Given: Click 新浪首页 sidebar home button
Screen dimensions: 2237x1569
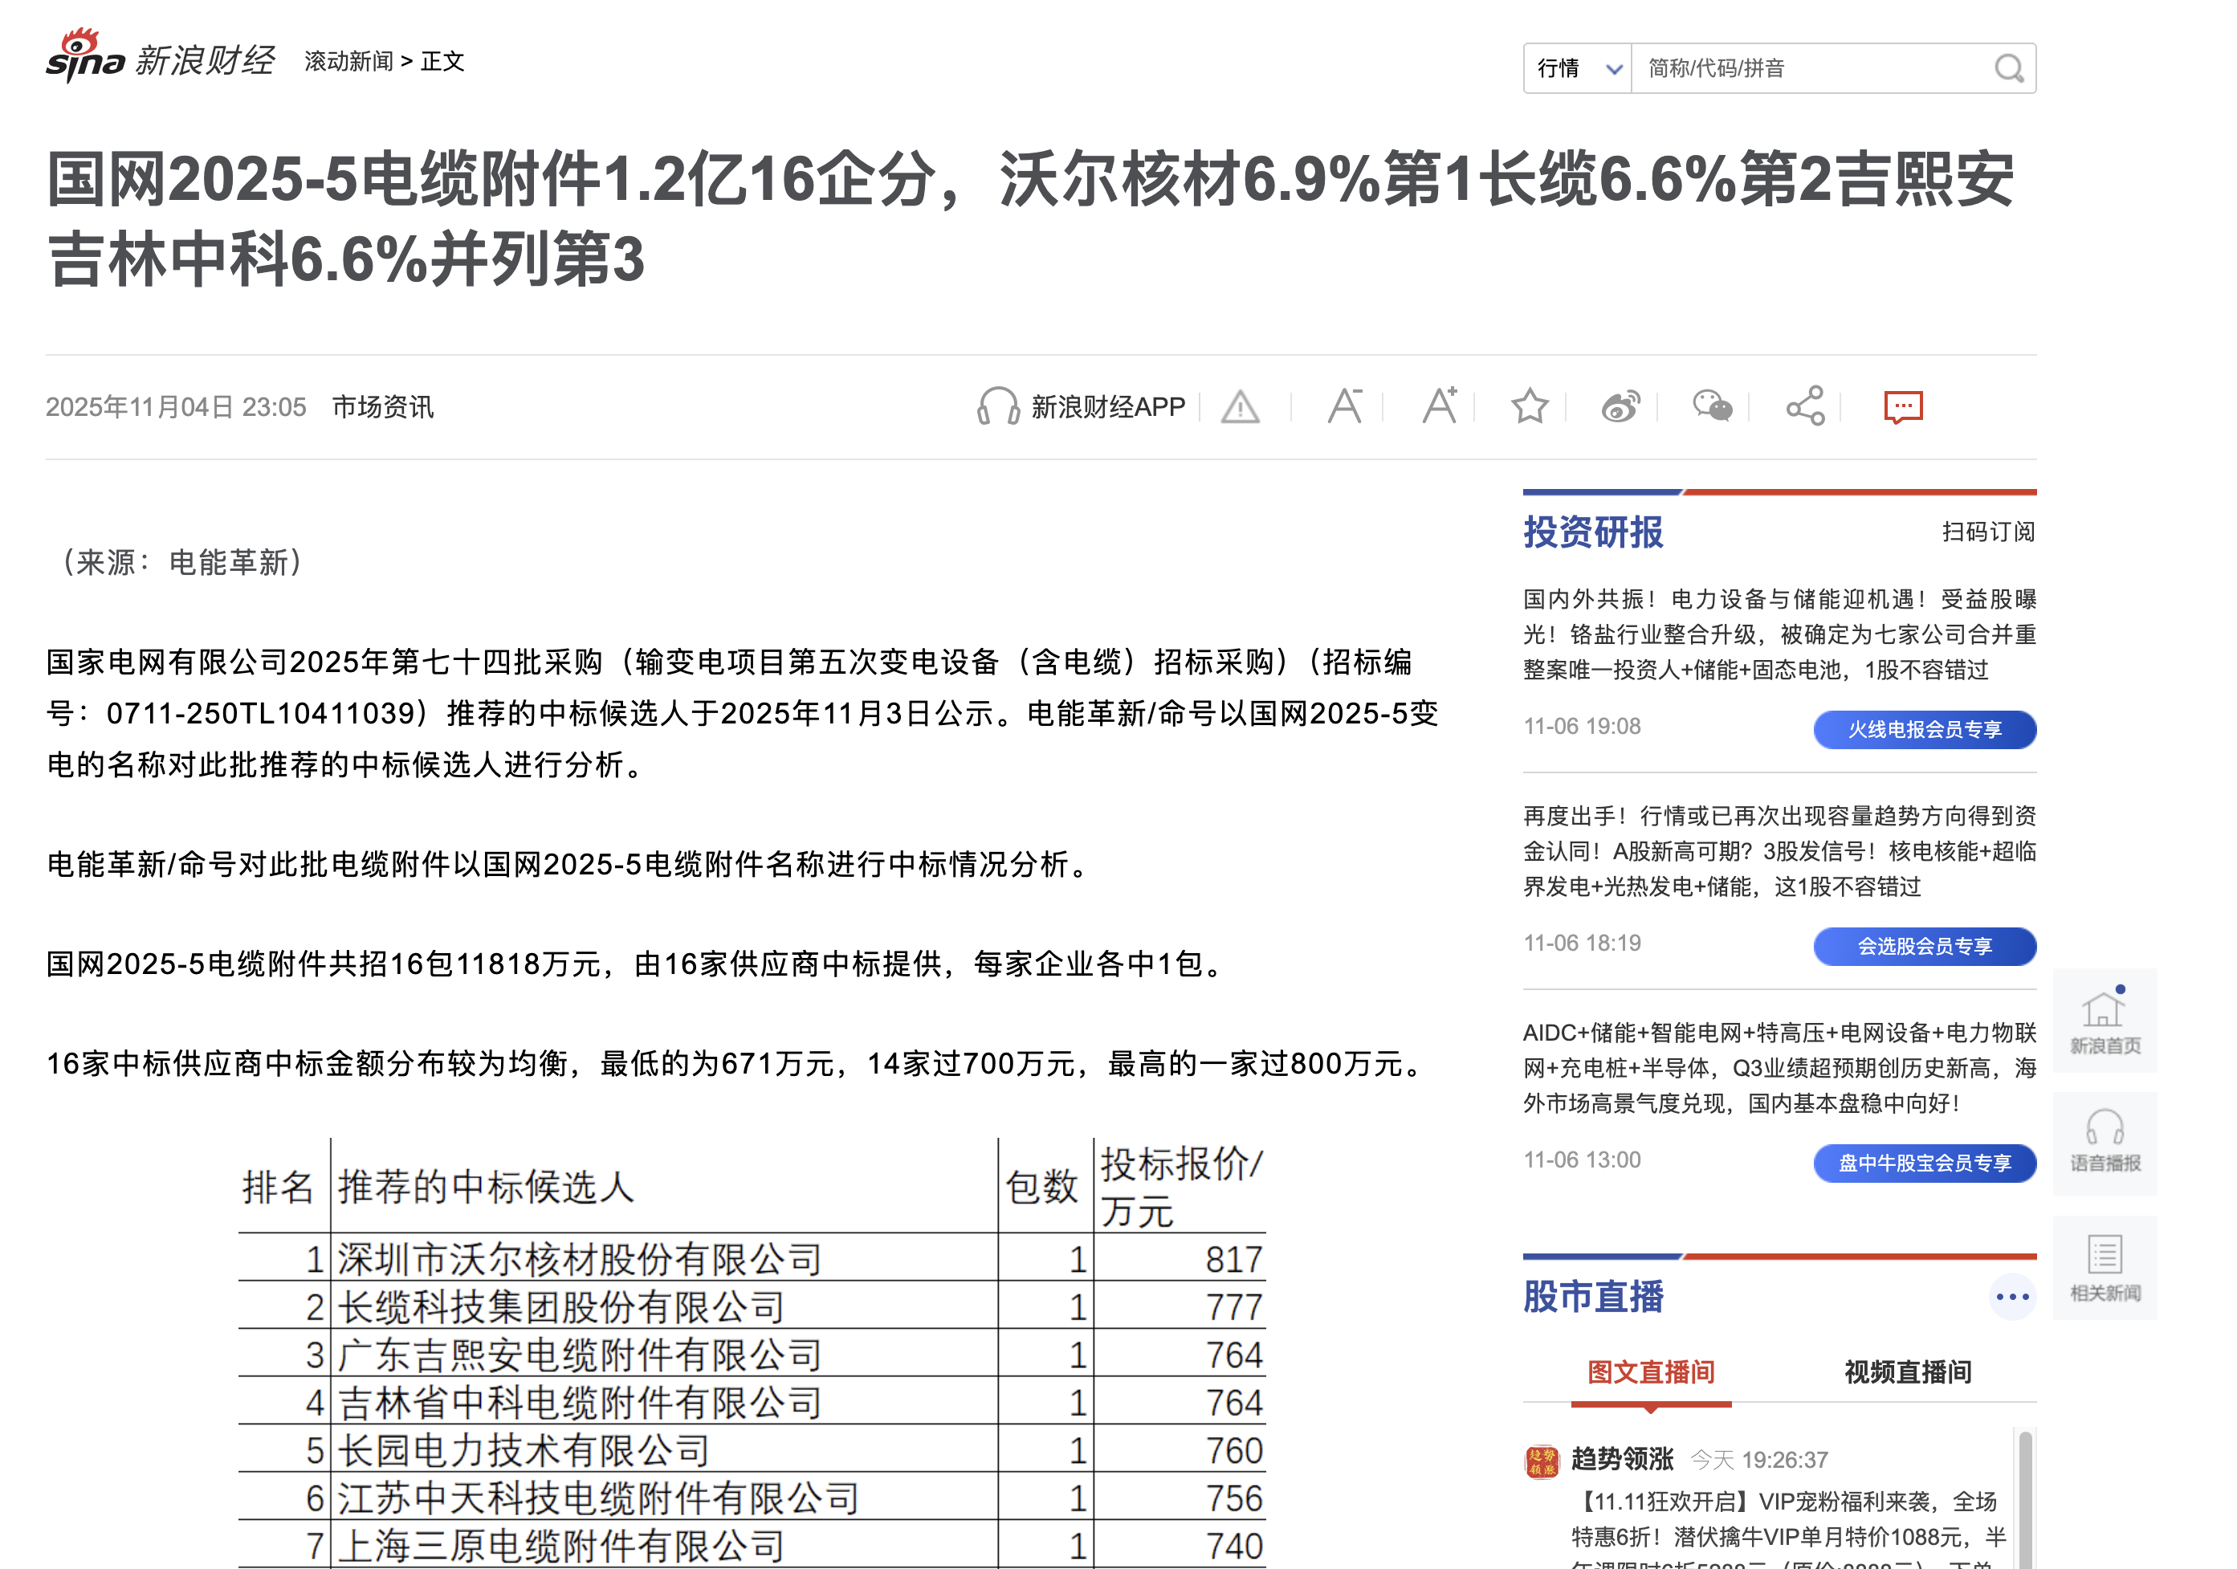Looking at the screenshot, I should point(2105,1021).
